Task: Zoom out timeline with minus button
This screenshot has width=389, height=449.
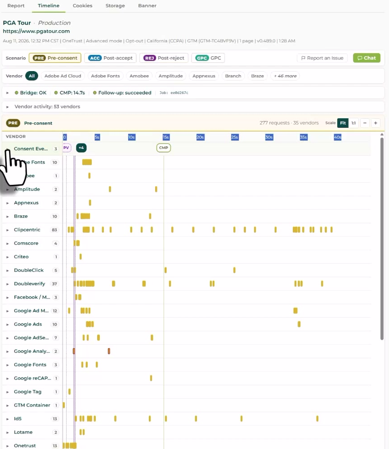Action: click(x=365, y=123)
